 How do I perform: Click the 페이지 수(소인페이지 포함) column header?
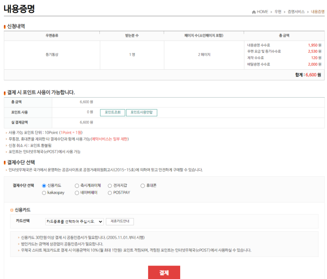coord(204,36)
